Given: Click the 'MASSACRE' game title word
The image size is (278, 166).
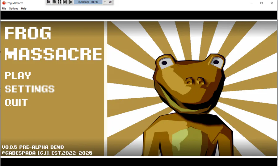Looking at the screenshot, I should 53,54.
